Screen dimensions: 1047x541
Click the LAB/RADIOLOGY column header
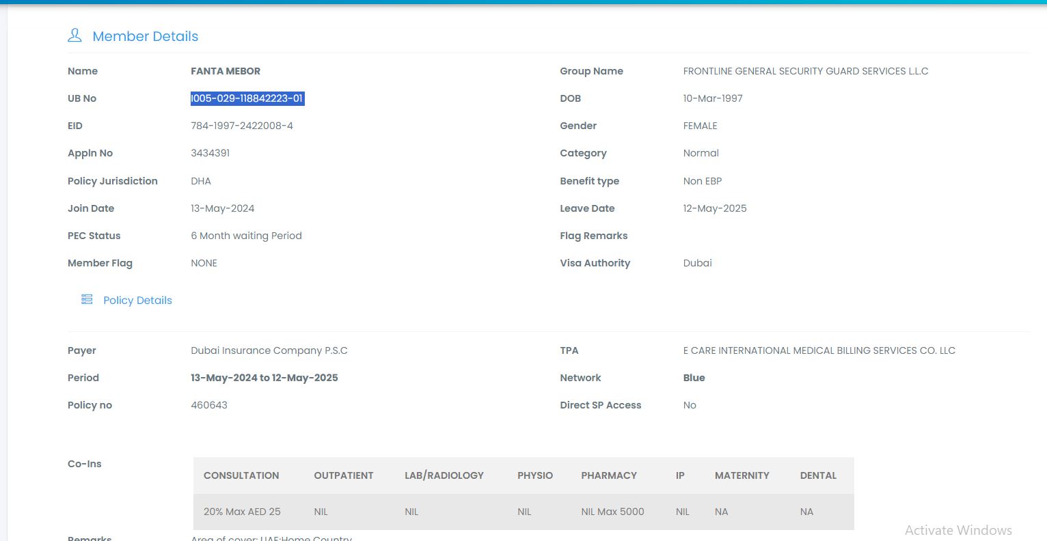(444, 475)
